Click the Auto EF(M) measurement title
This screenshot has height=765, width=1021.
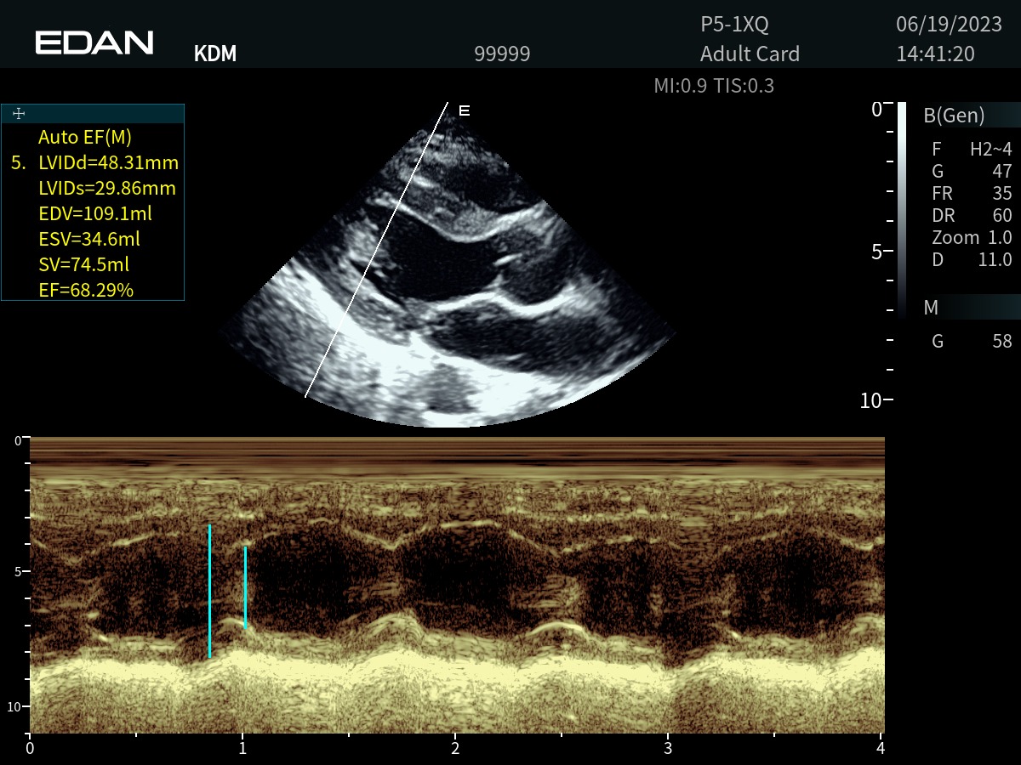tap(85, 137)
